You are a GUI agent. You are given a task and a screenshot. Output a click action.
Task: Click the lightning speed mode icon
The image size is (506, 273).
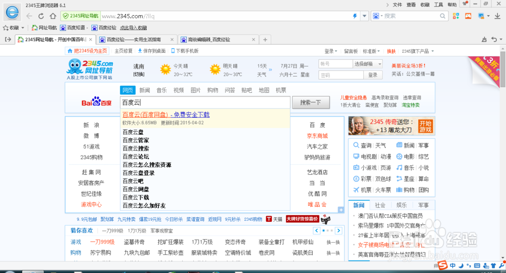(355, 16)
